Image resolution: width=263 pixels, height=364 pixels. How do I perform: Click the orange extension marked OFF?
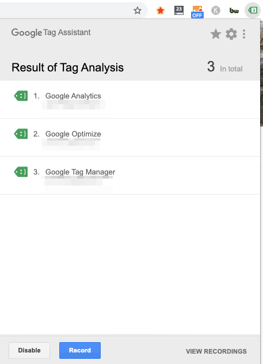197,12
